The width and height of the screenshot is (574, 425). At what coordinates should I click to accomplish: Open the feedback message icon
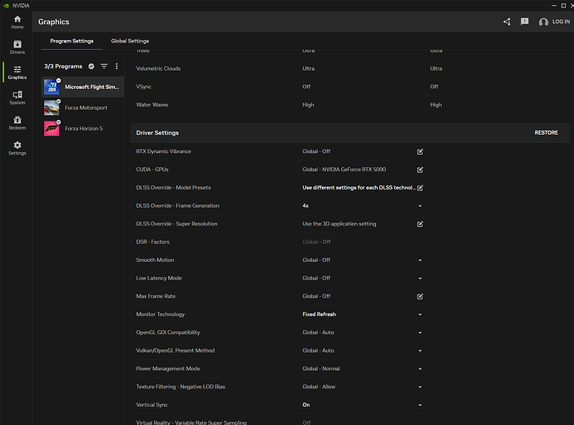(525, 22)
